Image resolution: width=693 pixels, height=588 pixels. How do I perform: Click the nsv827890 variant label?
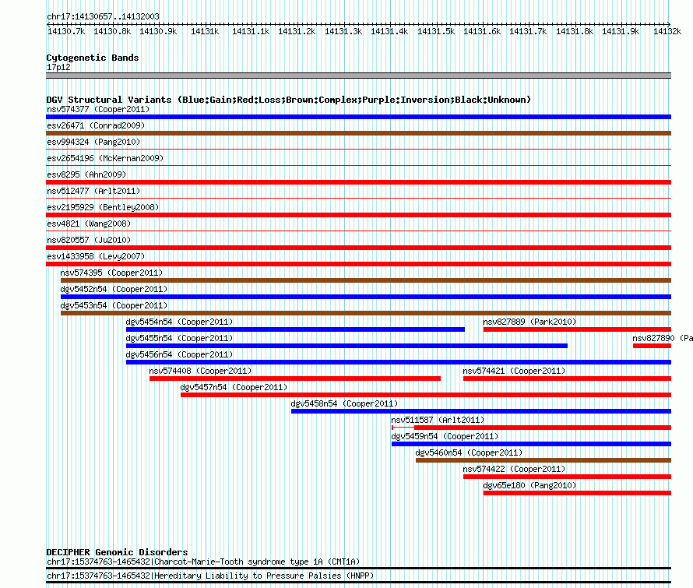point(663,338)
